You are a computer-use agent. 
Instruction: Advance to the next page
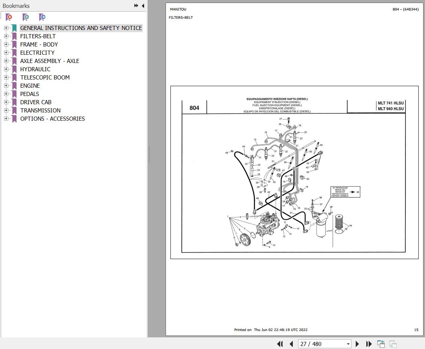357,344
